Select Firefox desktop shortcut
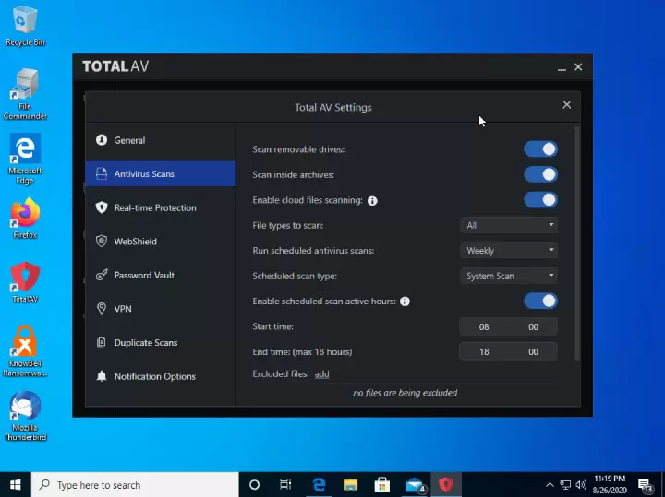This screenshot has height=497, width=665. coord(25,218)
